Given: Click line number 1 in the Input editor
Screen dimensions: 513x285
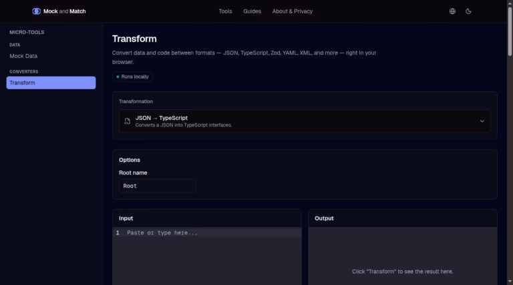Looking at the screenshot, I should click(118, 233).
